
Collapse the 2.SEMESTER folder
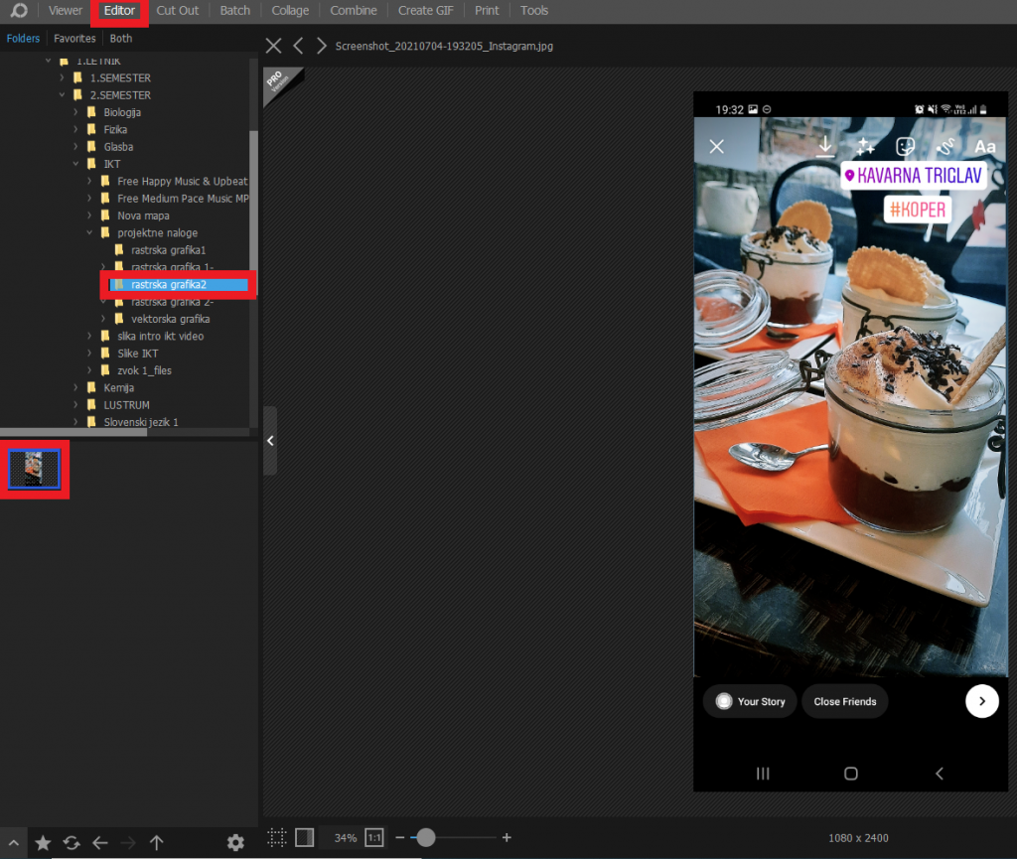pos(62,94)
